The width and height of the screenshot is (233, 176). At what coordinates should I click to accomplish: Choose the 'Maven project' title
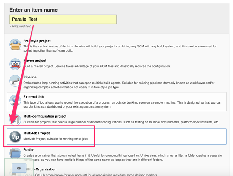(35, 60)
